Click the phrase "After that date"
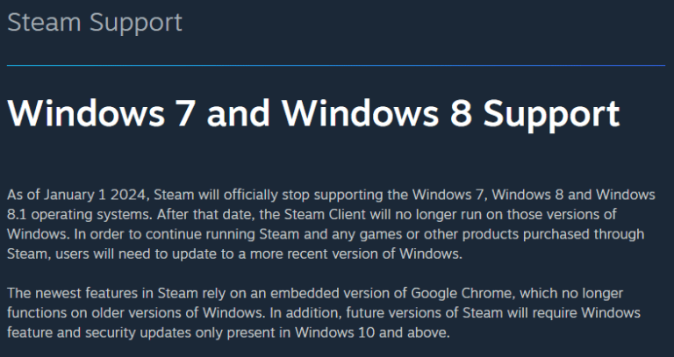This screenshot has width=674, height=357. (x=196, y=215)
